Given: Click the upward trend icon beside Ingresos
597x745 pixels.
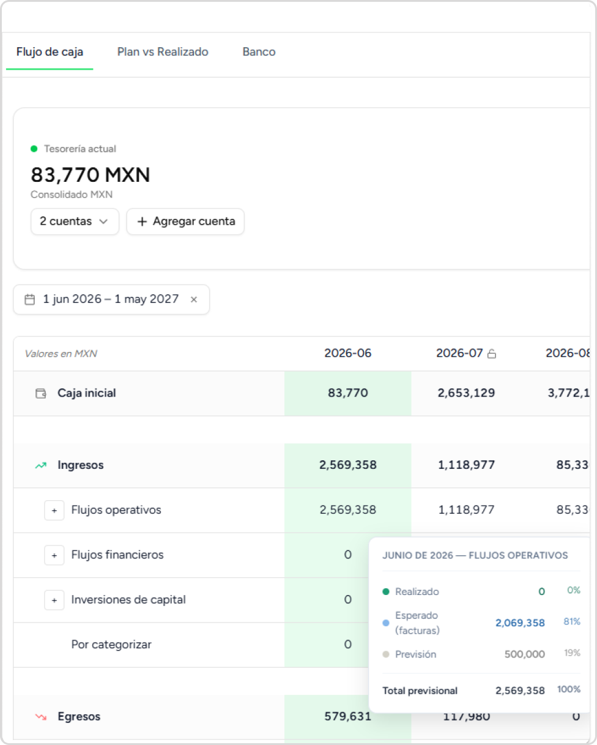Looking at the screenshot, I should [41, 465].
